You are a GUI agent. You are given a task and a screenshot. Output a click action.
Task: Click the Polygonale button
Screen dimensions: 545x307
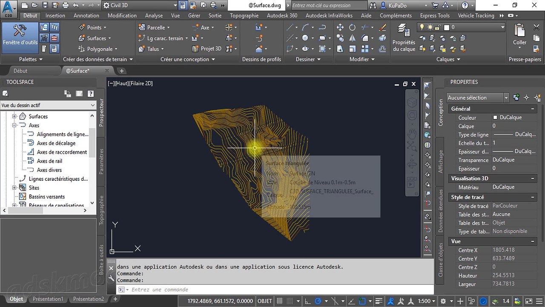(98, 49)
